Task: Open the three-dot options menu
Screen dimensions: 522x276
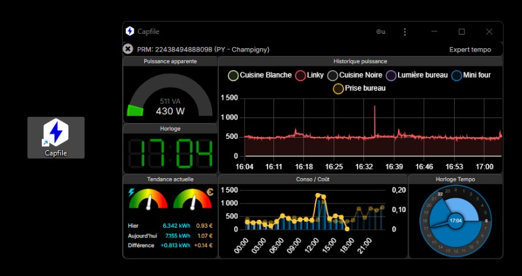Action: [405, 31]
